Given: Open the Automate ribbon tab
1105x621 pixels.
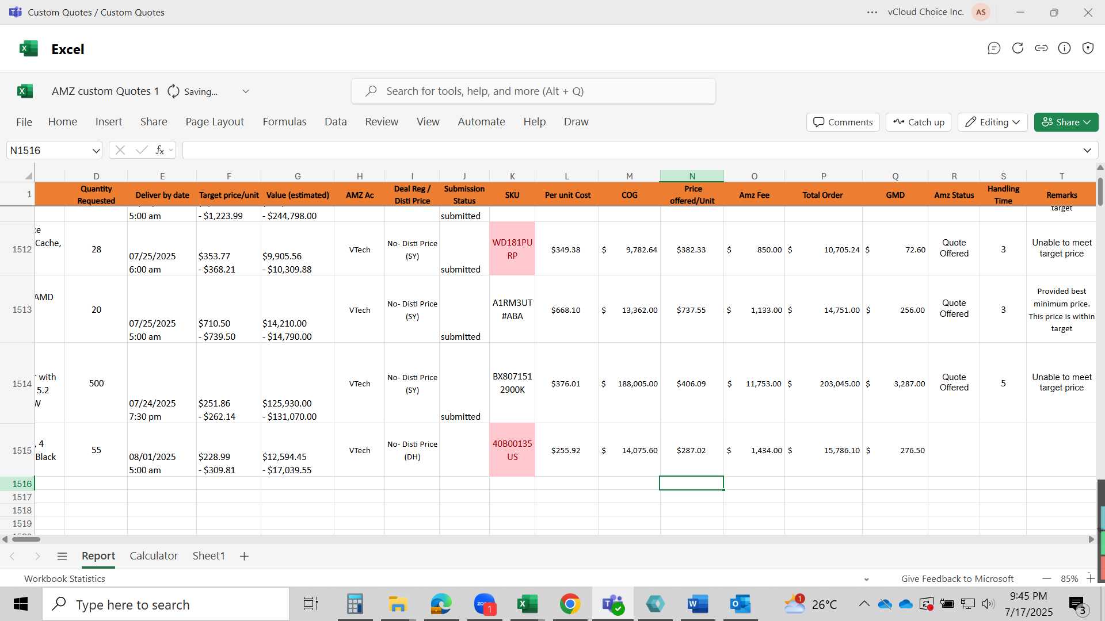Looking at the screenshot, I should click(481, 122).
